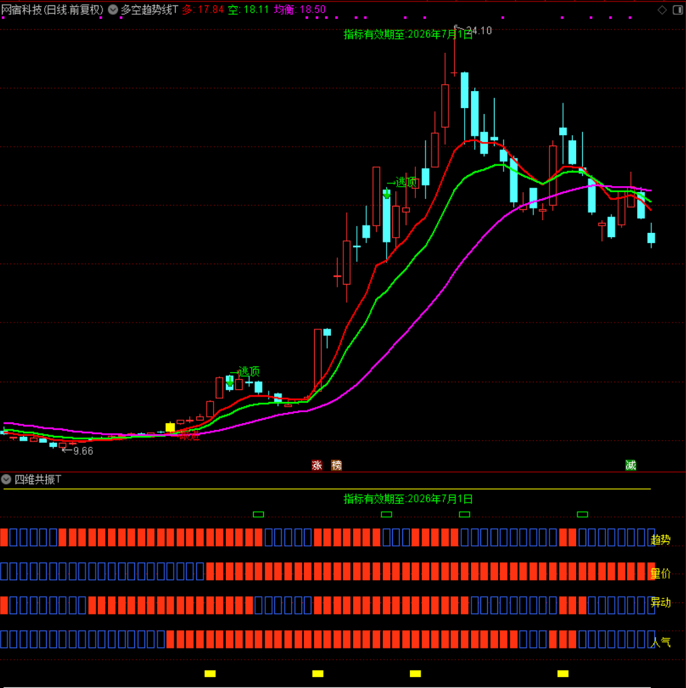Screen dimensions: 686x688
Task: Click the orange 榜 event marker
Action: click(337, 465)
